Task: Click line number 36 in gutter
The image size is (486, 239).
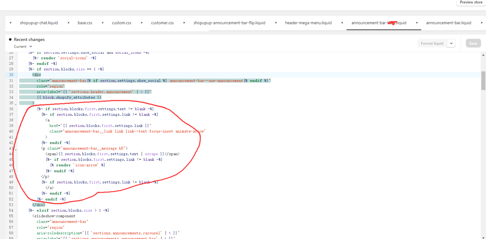Action: pos(11,109)
